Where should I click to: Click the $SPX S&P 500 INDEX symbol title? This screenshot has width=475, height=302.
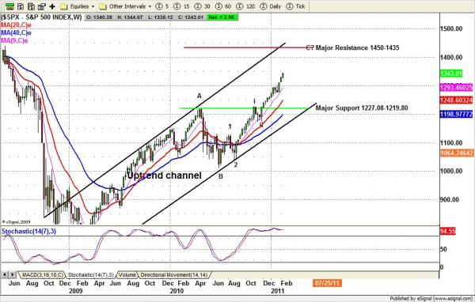pos(41,17)
